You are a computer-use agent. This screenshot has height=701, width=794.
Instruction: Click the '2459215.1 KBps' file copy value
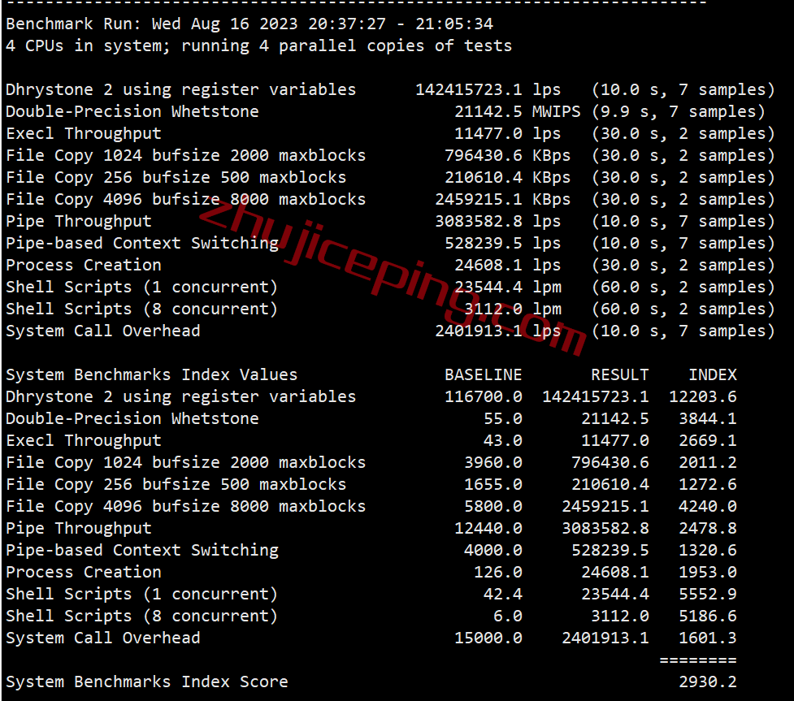(x=503, y=200)
